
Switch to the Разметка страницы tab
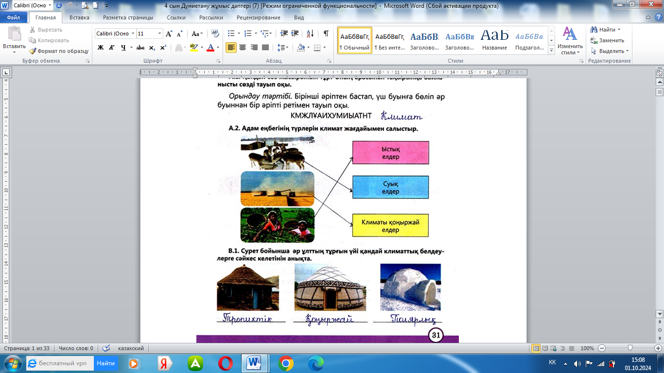pyautogui.click(x=128, y=17)
